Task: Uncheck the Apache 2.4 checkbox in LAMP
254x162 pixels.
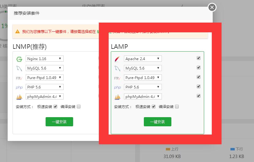Action: coord(199,58)
